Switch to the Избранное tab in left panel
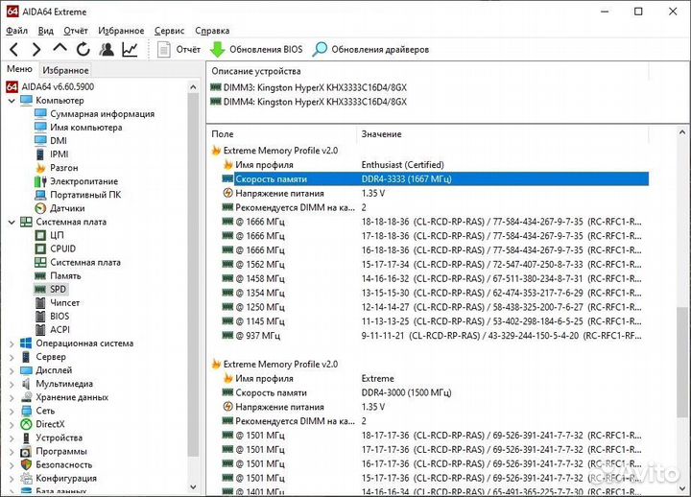This screenshot has width=691, height=497. 65,70
